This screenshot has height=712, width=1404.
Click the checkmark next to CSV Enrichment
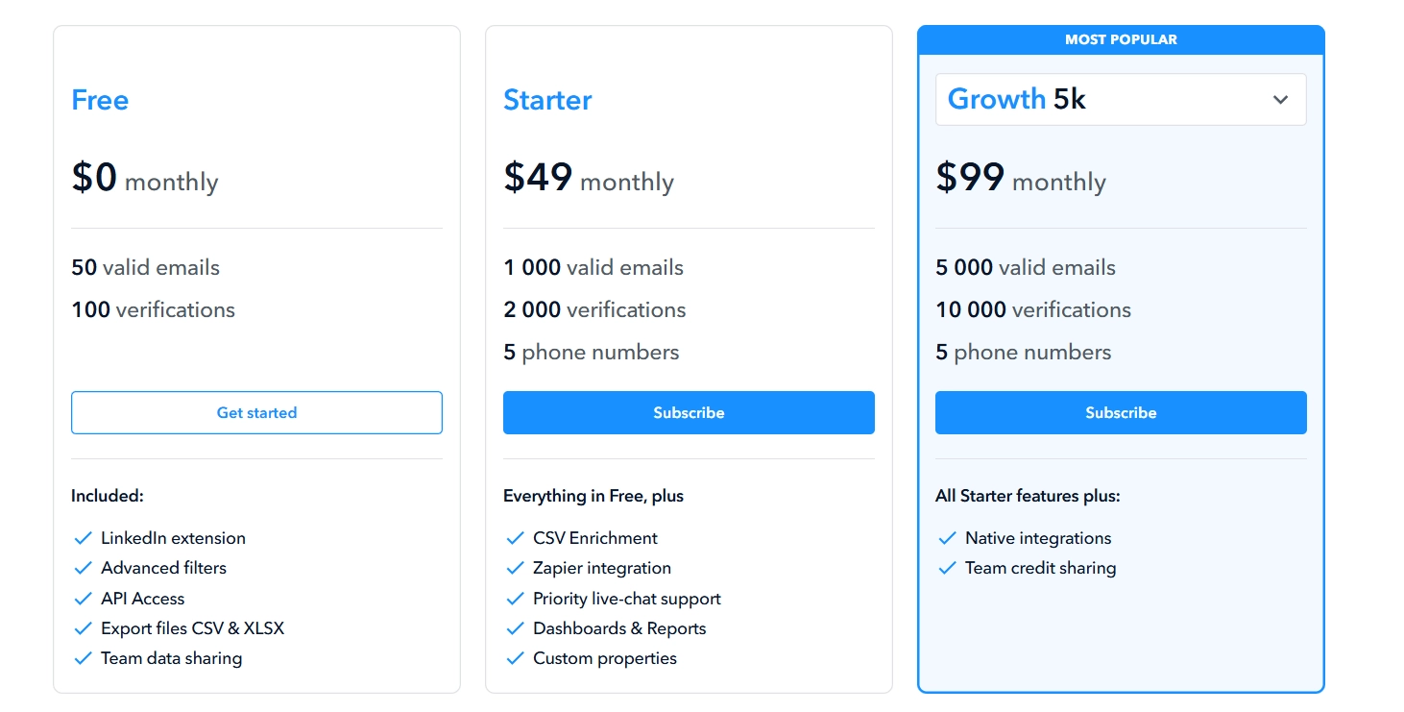tap(515, 538)
